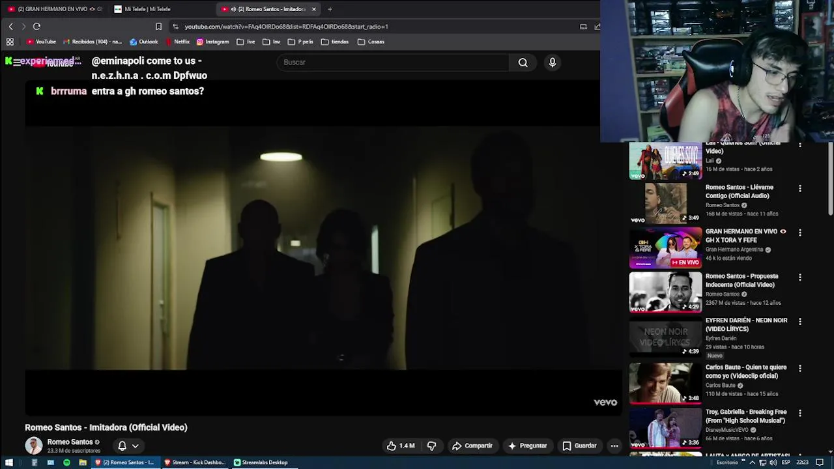The height and width of the screenshot is (469, 834).
Task: Open Netflix bookmark
Action: click(x=177, y=42)
